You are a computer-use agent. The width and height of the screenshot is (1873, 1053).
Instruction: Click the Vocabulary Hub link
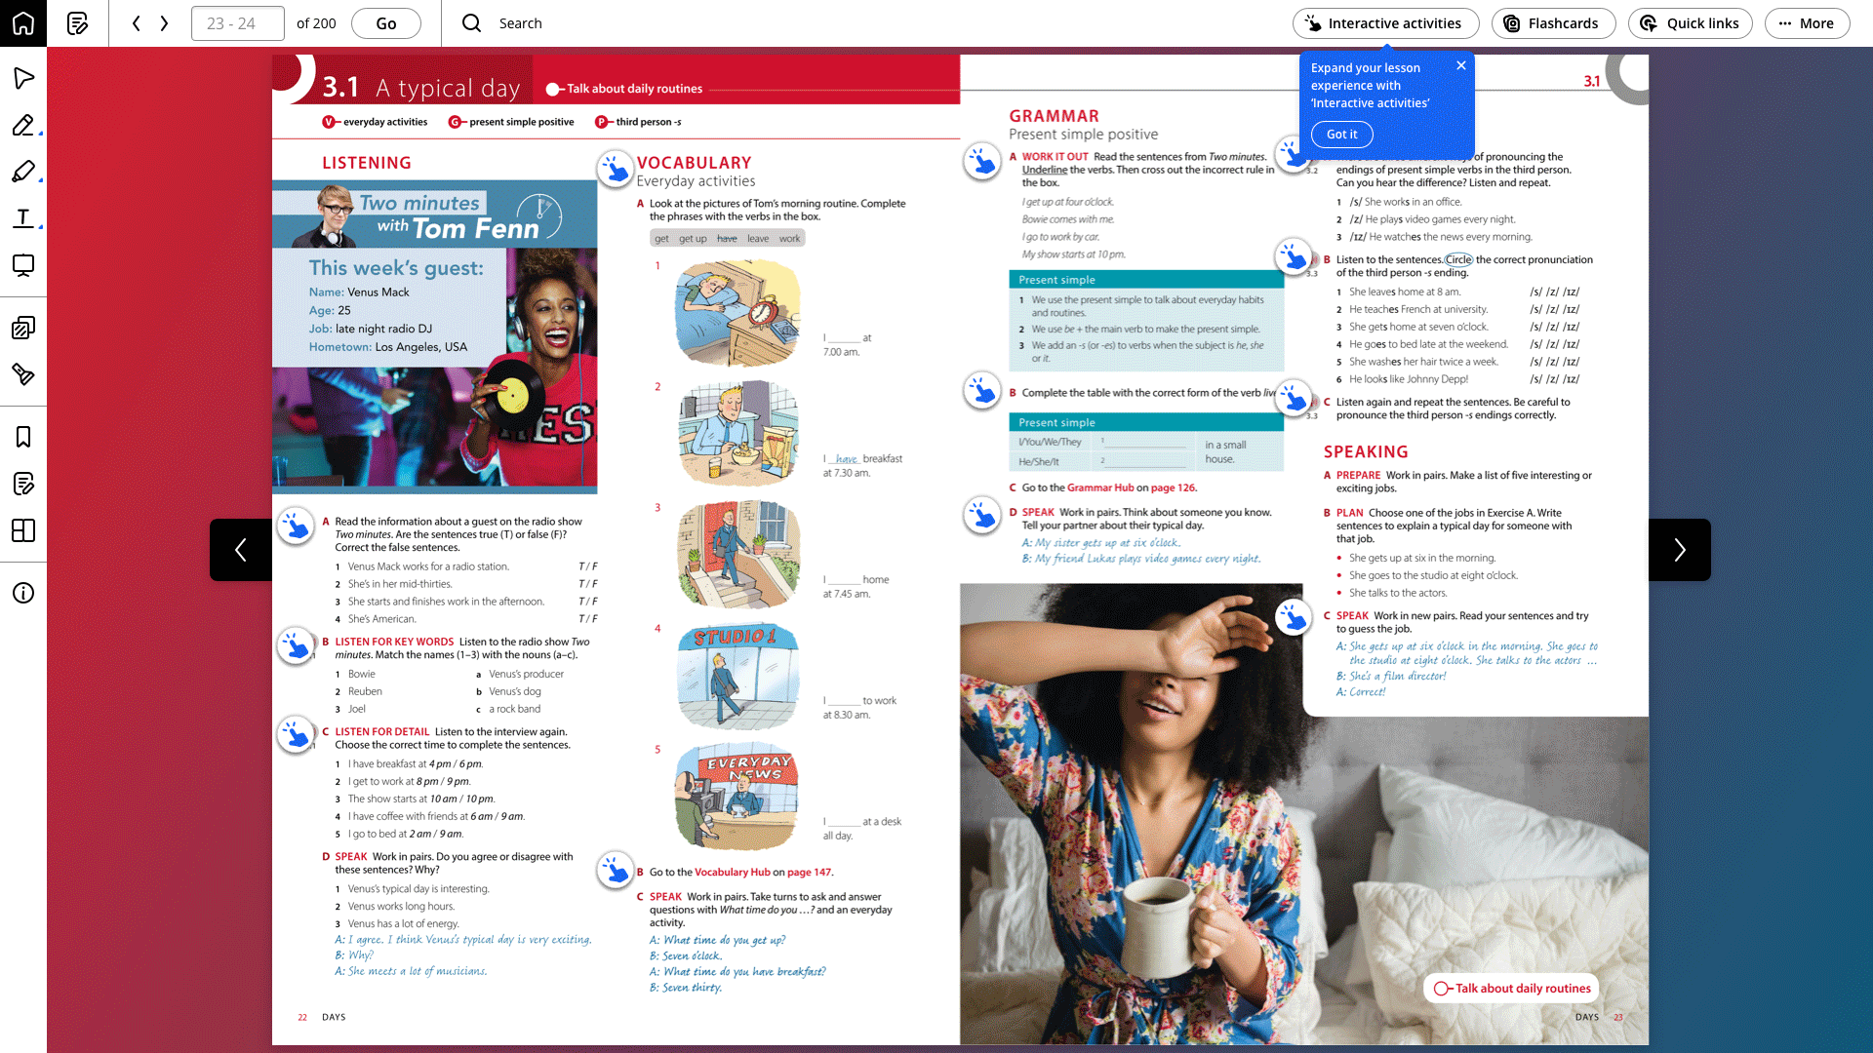733,873
